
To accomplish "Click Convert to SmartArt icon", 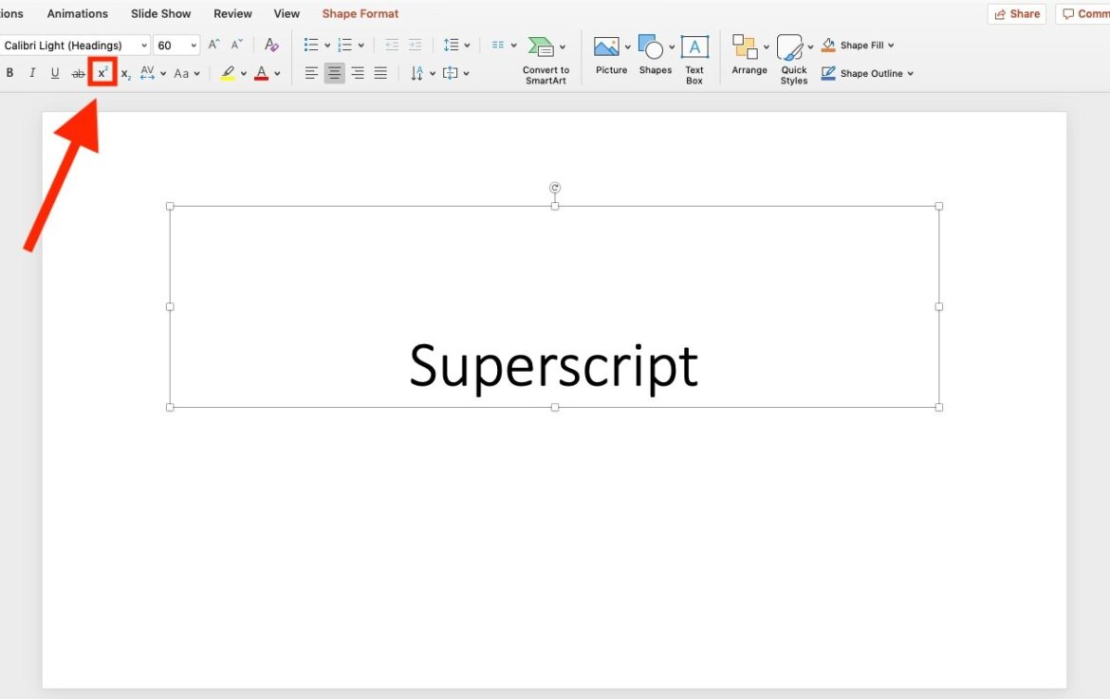I will pos(542,46).
